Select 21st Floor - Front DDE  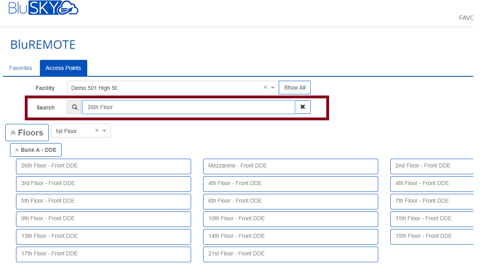click(x=290, y=254)
